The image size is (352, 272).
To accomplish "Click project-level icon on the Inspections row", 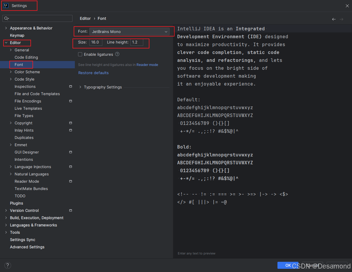I will 70,86.
